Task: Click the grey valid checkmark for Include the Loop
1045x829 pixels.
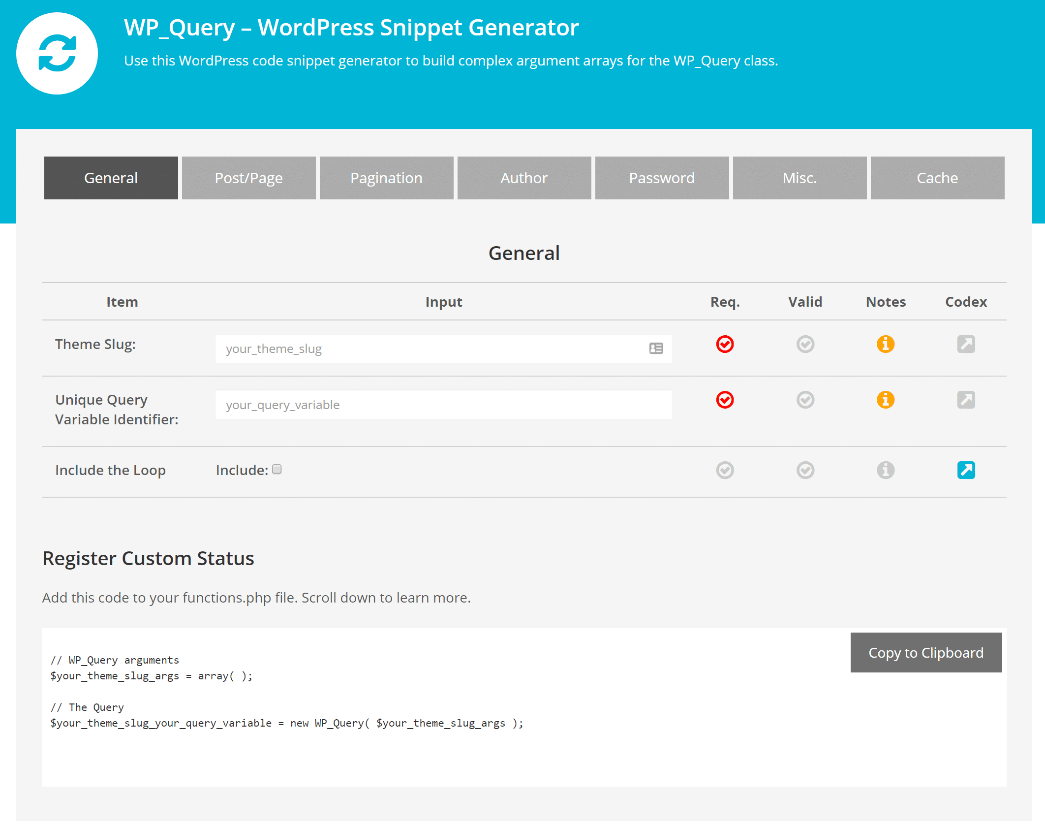Action: click(803, 469)
